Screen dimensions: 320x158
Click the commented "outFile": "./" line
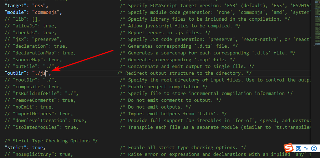(31, 67)
